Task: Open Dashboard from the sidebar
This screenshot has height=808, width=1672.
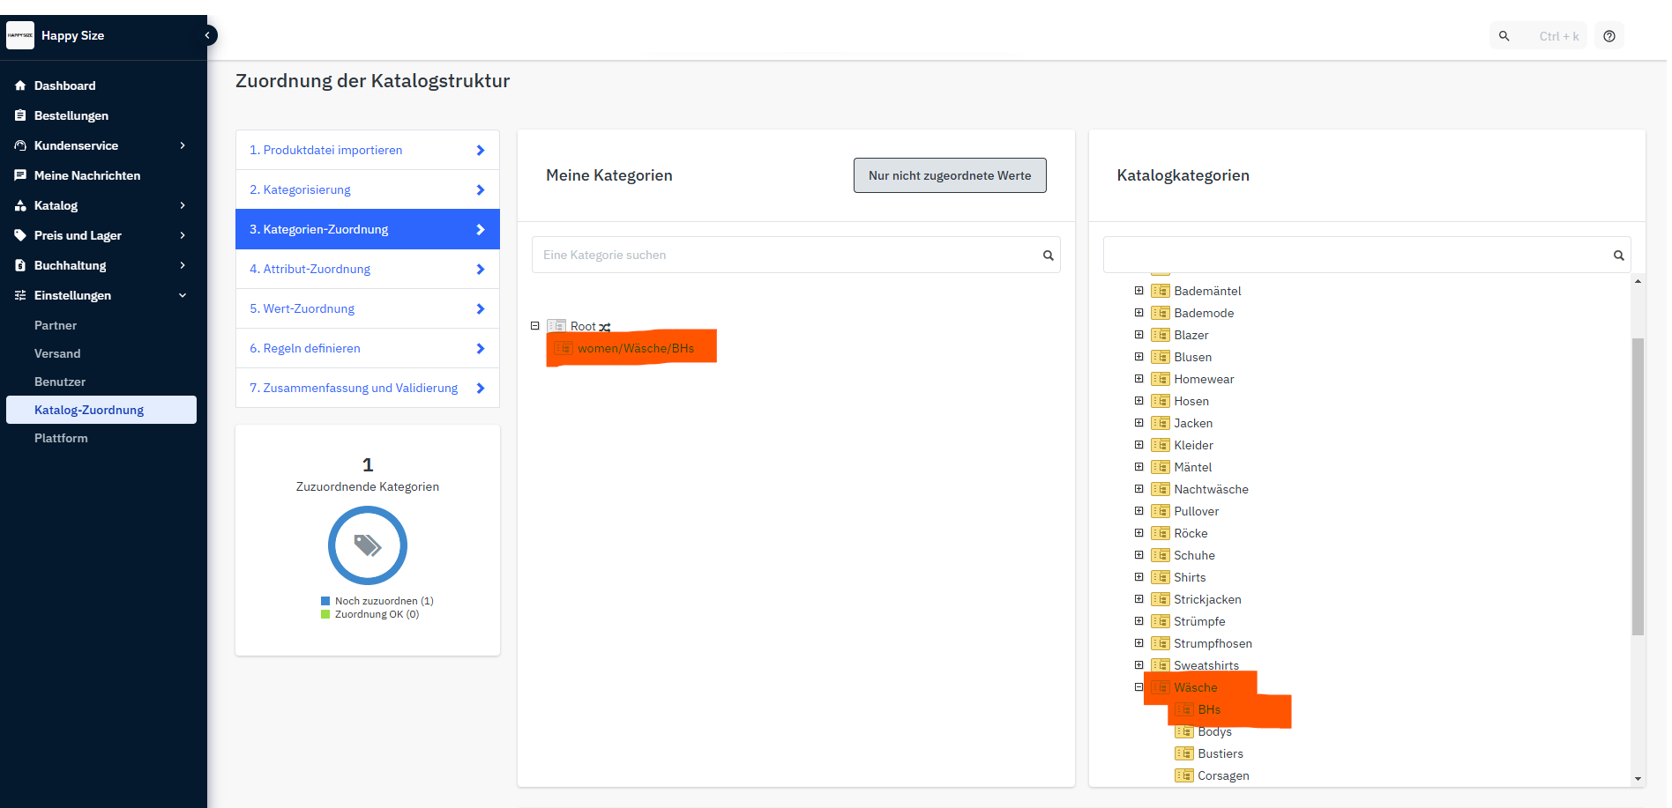Action: (x=64, y=85)
